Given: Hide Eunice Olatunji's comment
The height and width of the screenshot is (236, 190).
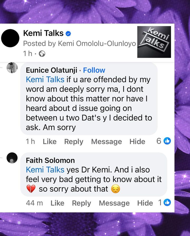Looking at the screenshot, I should pos(137,141).
